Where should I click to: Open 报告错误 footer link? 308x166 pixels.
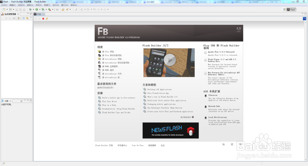152,145
